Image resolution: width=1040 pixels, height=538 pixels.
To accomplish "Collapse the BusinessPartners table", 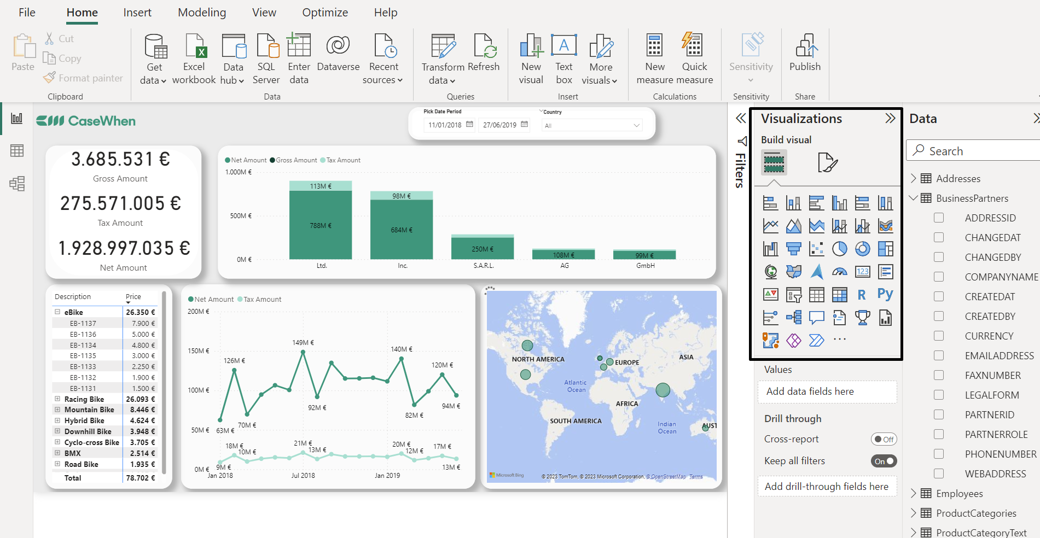I will [x=913, y=198].
